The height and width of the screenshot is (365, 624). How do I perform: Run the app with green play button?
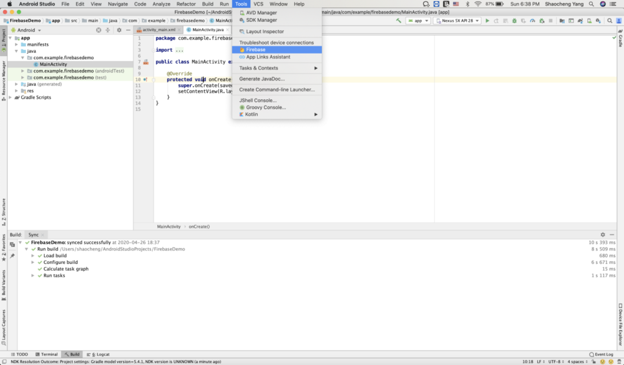[x=487, y=21]
